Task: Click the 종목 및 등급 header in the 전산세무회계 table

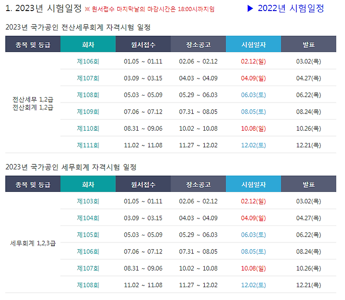Action: (x=33, y=45)
